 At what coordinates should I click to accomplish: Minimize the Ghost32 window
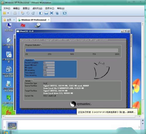coord(122,31)
